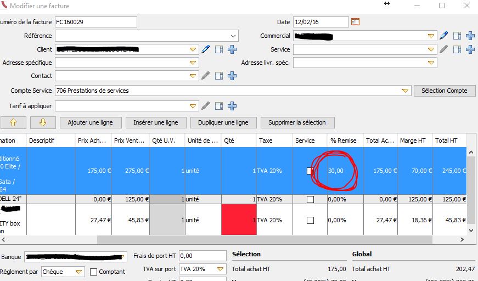Expand the TVA sur port dropdown
The height and width of the screenshot is (281, 478).
point(220,269)
